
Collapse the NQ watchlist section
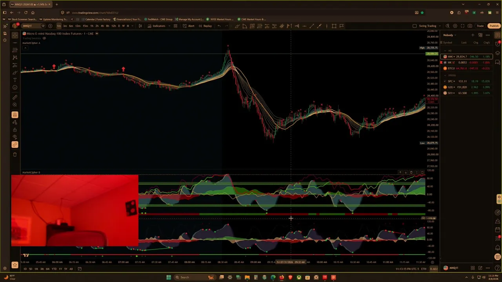tap(445, 51)
